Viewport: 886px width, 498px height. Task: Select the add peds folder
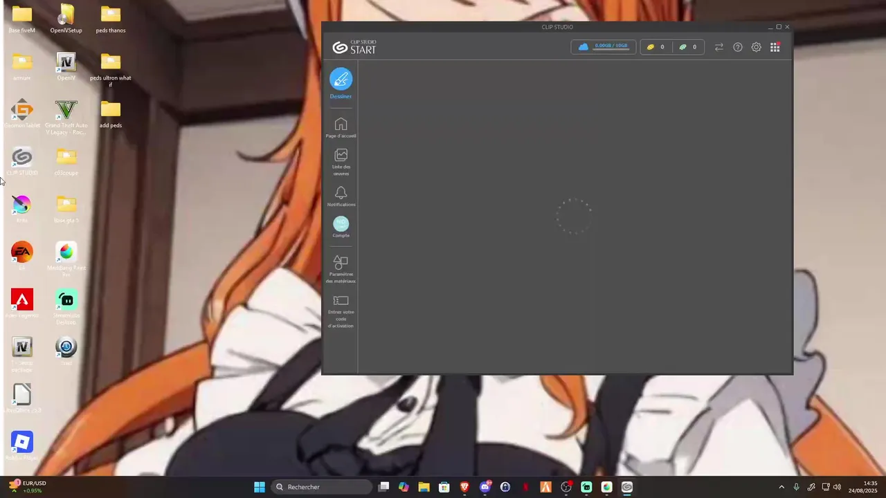pyautogui.click(x=111, y=115)
